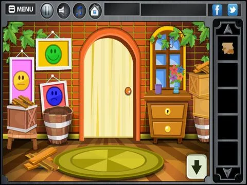The height and width of the screenshot is (185, 247).
Task: Navigate back with the down arrow button
Action: tap(197, 166)
